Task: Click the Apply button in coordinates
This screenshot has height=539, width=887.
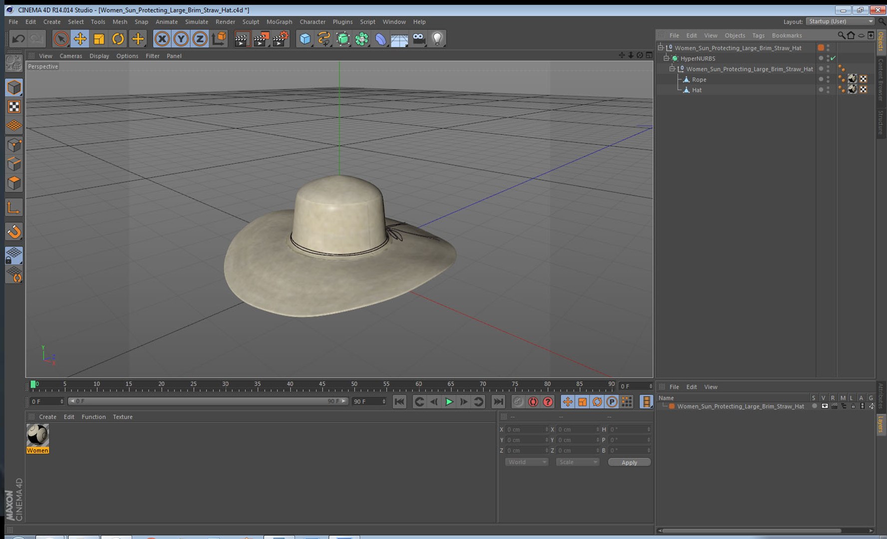Action: 629,462
